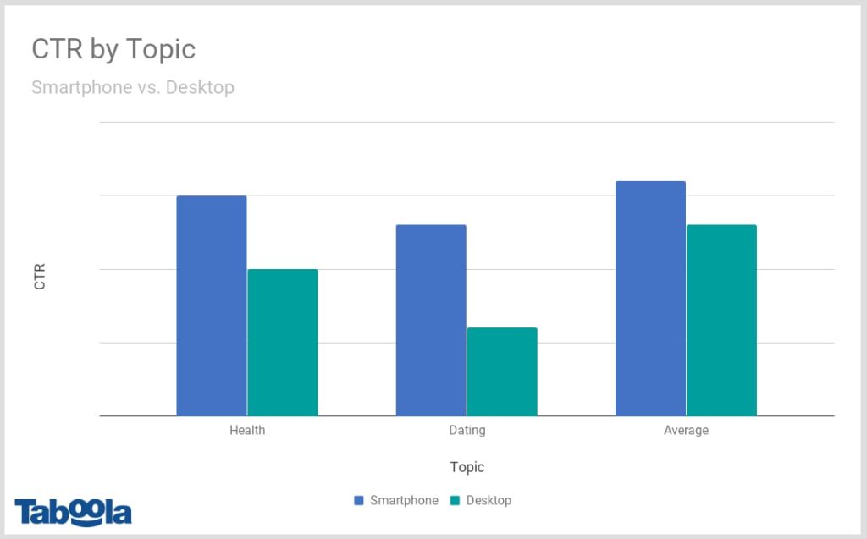Click the Smartphone vs. Desktop subtitle
The image size is (867, 539).
coord(133,87)
